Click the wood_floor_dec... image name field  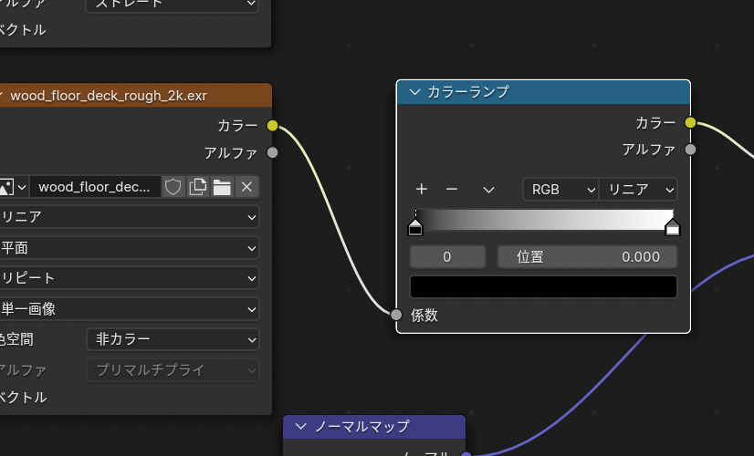(95, 187)
